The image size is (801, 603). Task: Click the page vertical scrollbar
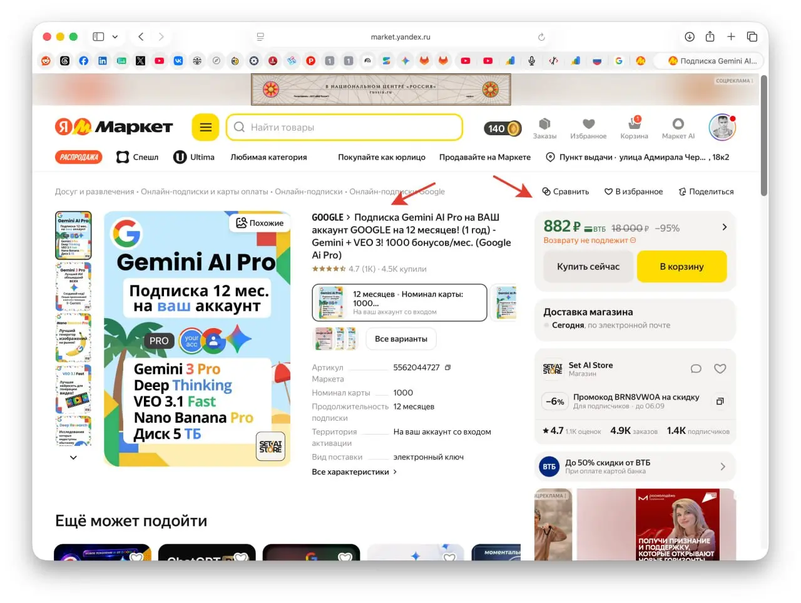point(763,136)
